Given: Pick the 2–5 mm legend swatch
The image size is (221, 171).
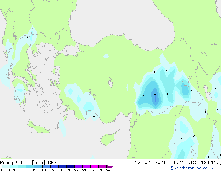Looking at the screenshot, I should point(30,166).
